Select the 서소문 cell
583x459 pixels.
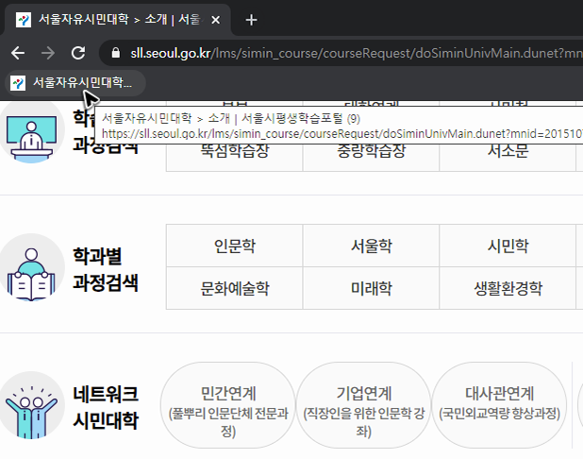(x=508, y=150)
